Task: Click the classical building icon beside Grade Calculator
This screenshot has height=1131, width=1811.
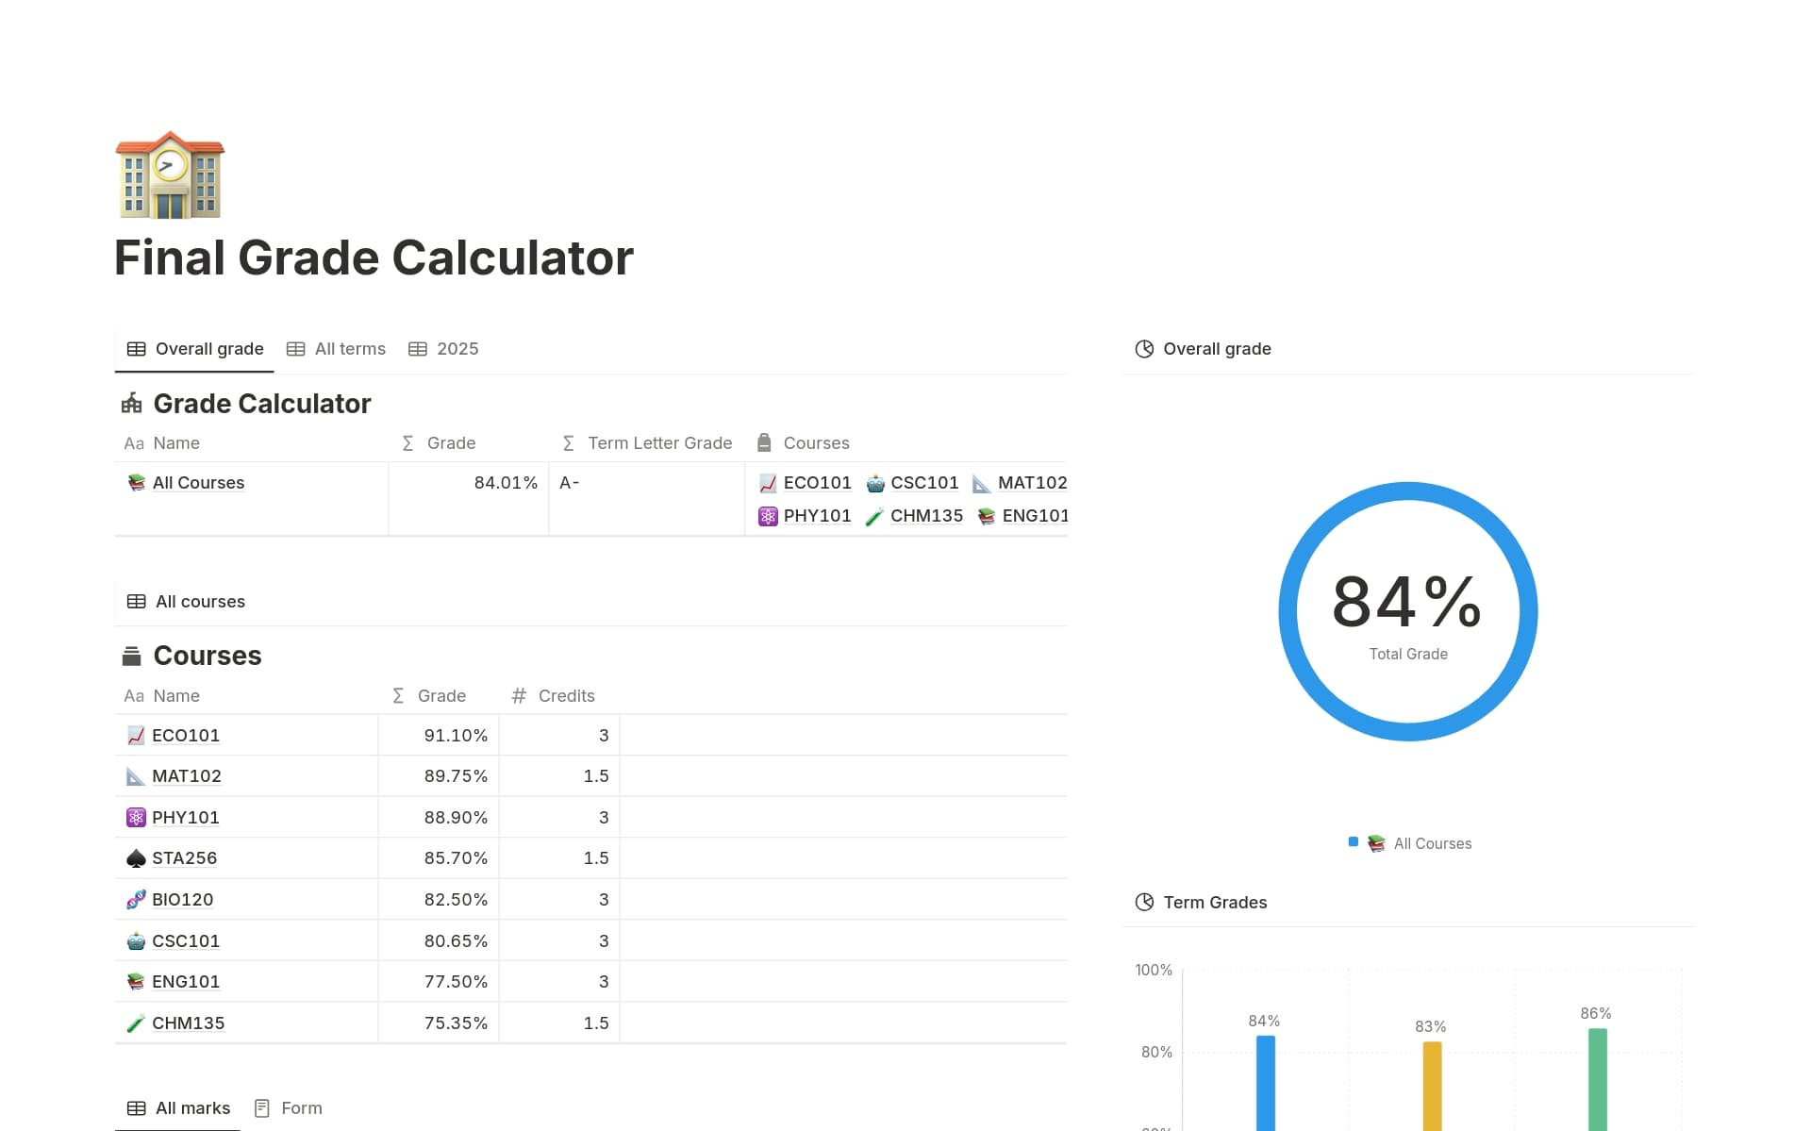Action: pos(133,403)
